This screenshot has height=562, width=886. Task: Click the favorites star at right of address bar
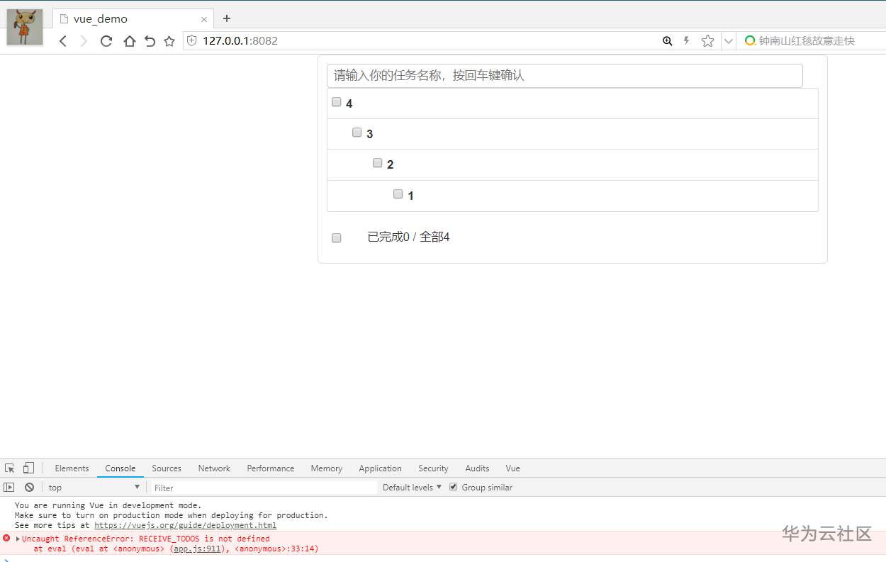(707, 41)
